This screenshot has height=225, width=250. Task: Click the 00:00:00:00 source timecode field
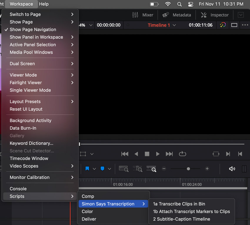pyautogui.click(x=109, y=25)
